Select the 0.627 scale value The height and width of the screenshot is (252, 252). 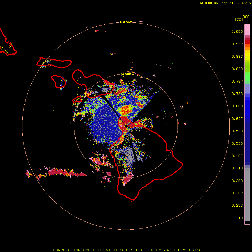click(237, 119)
